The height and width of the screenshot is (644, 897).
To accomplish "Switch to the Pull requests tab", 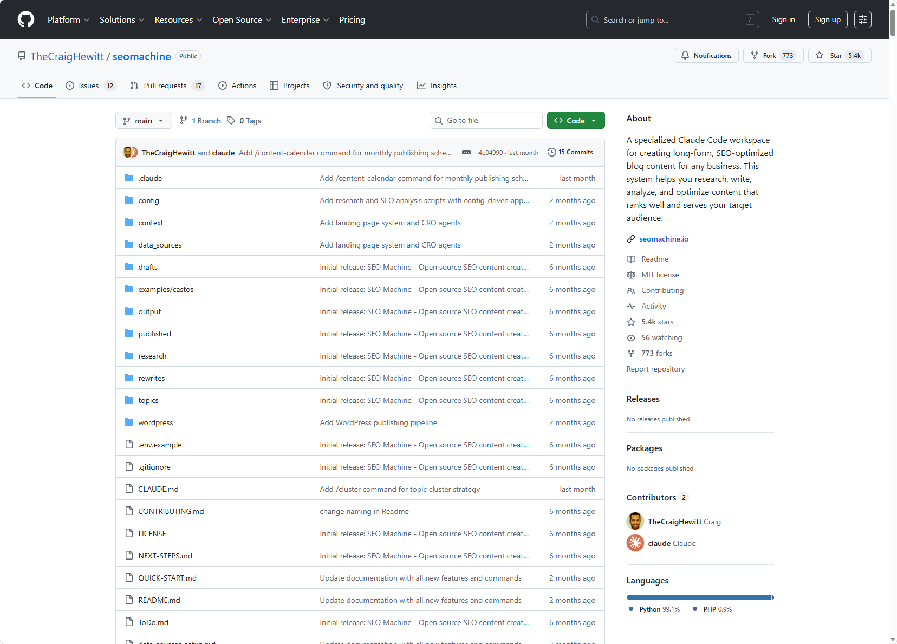I will (x=167, y=86).
